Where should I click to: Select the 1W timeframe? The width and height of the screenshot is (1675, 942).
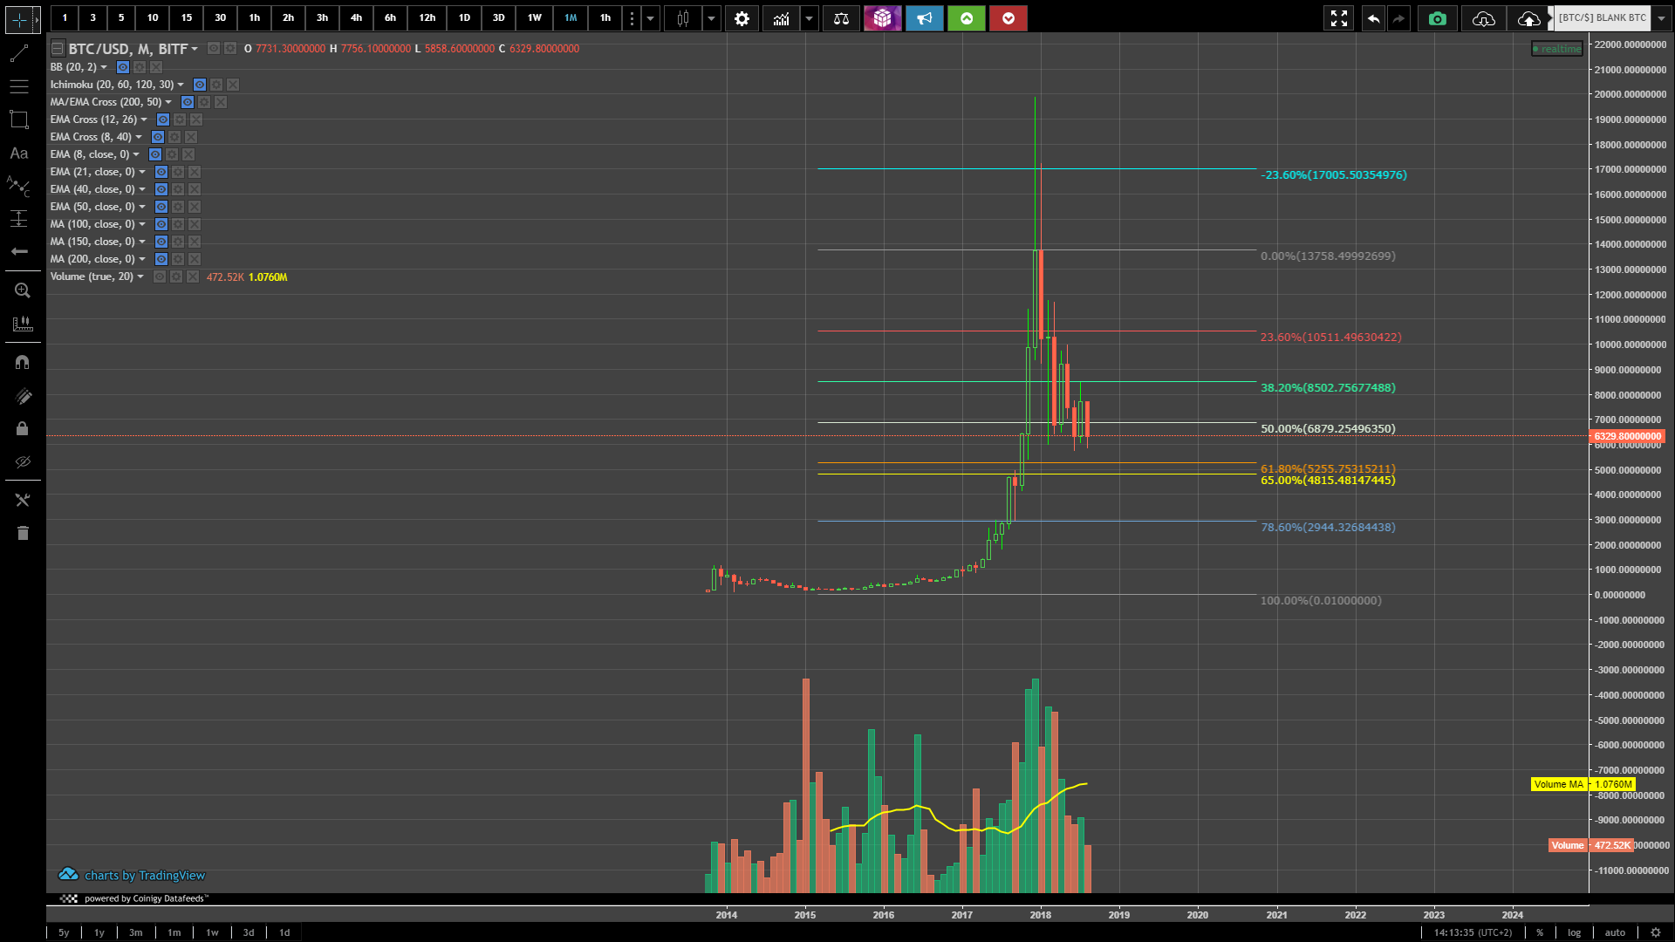[x=535, y=18]
